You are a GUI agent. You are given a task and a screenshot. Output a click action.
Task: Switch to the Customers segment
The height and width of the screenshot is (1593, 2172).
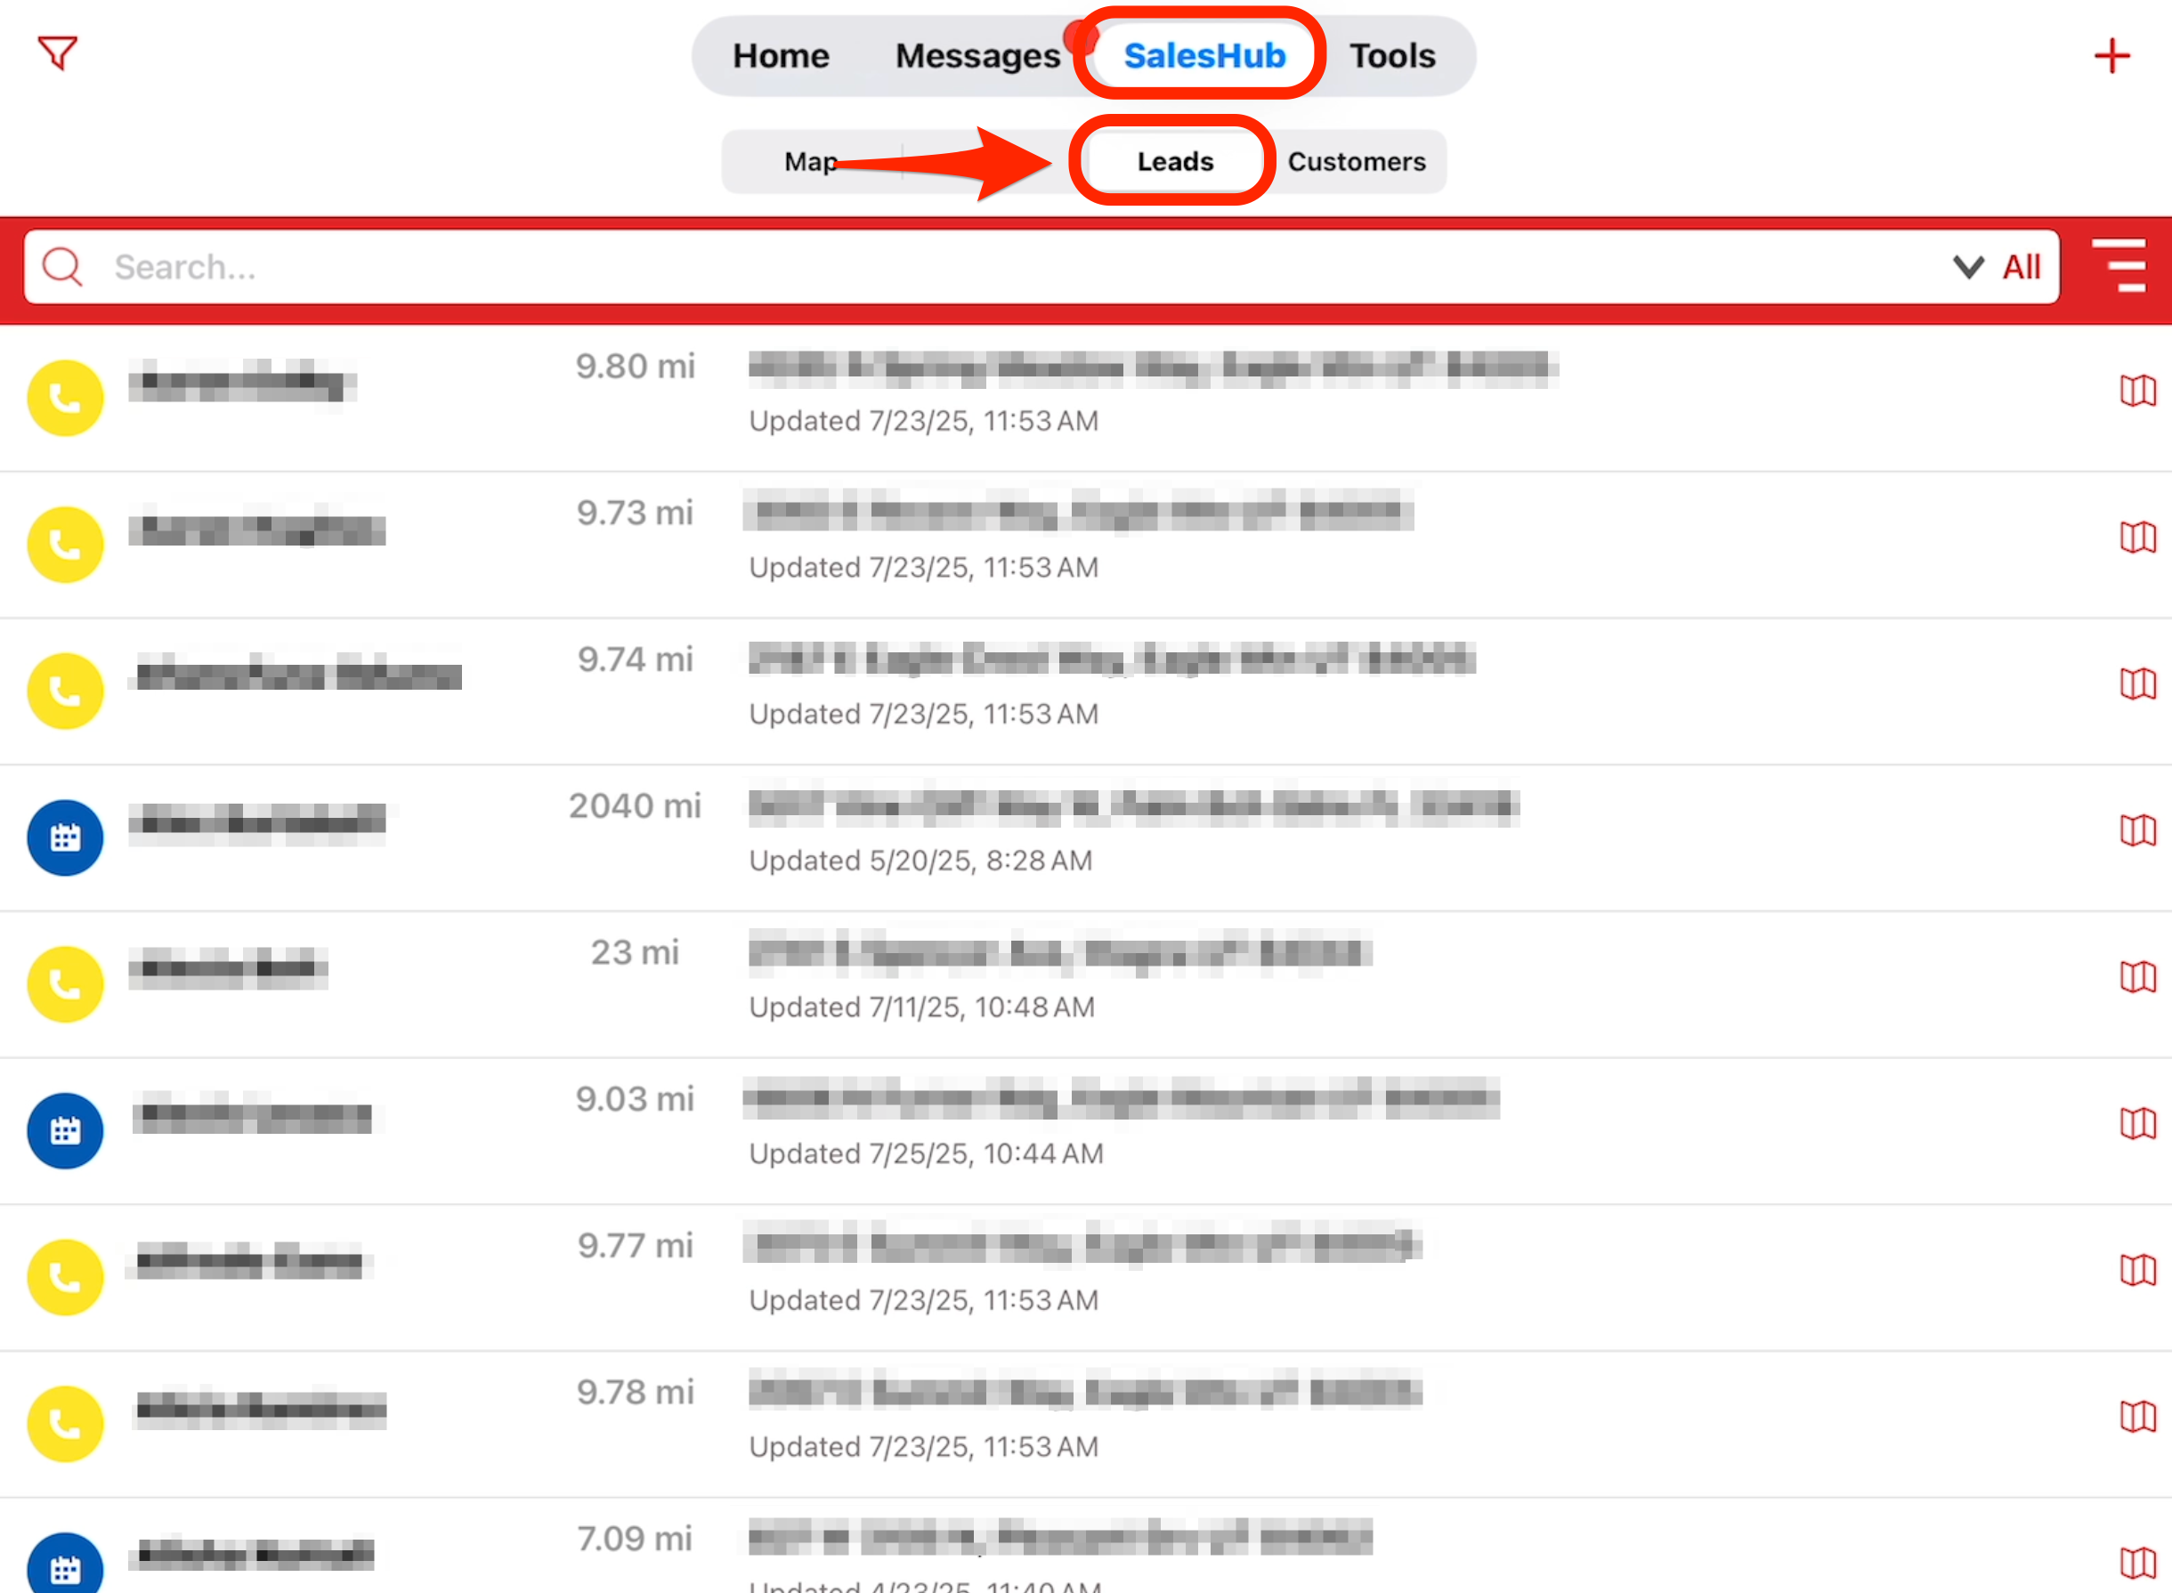tap(1355, 162)
